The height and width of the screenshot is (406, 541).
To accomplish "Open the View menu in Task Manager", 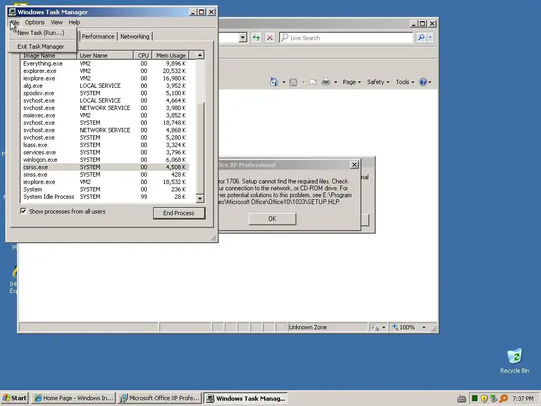I will (x=57, y=22).
